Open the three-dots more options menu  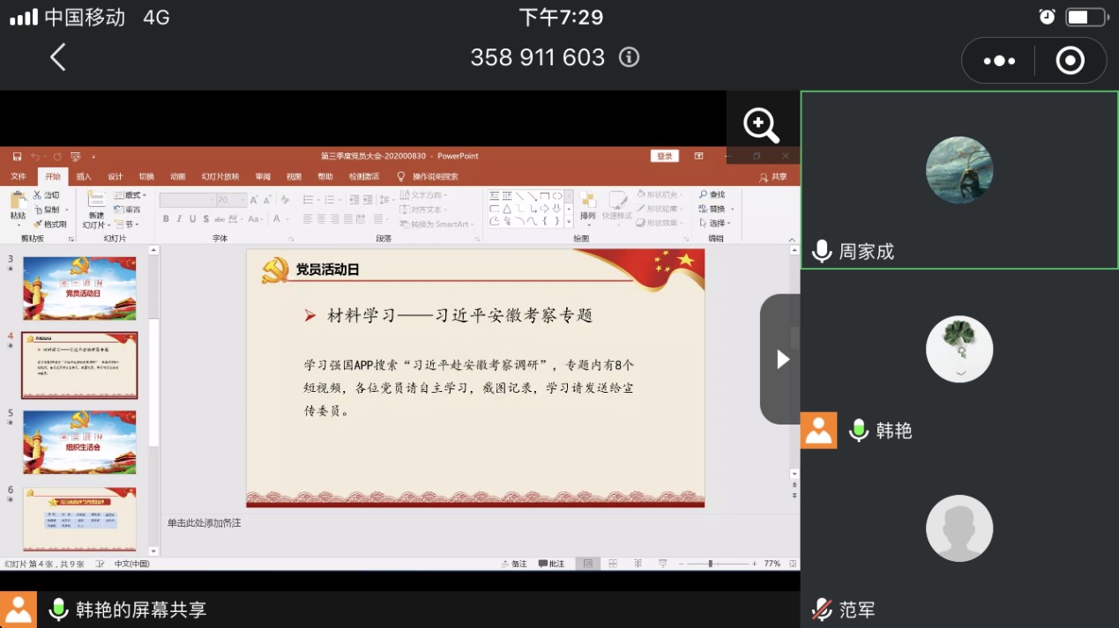tap(999, 61)
